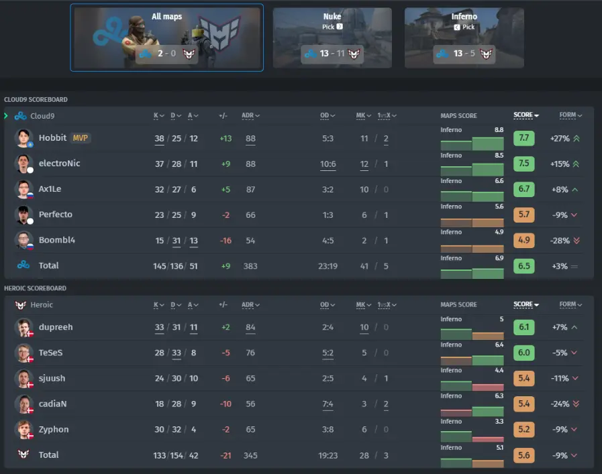The image size is (602, 474).
Task: Expand the green arrow next to Cloud9
Action: tap(6, 115)
